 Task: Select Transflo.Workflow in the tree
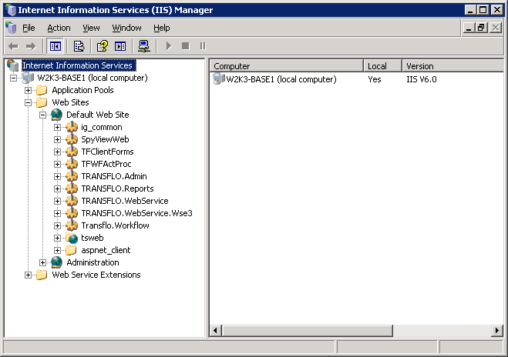[x=115, y=225]
